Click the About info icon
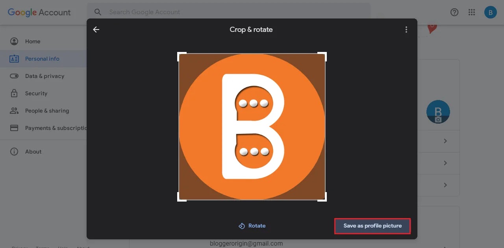 pos(14,152)
